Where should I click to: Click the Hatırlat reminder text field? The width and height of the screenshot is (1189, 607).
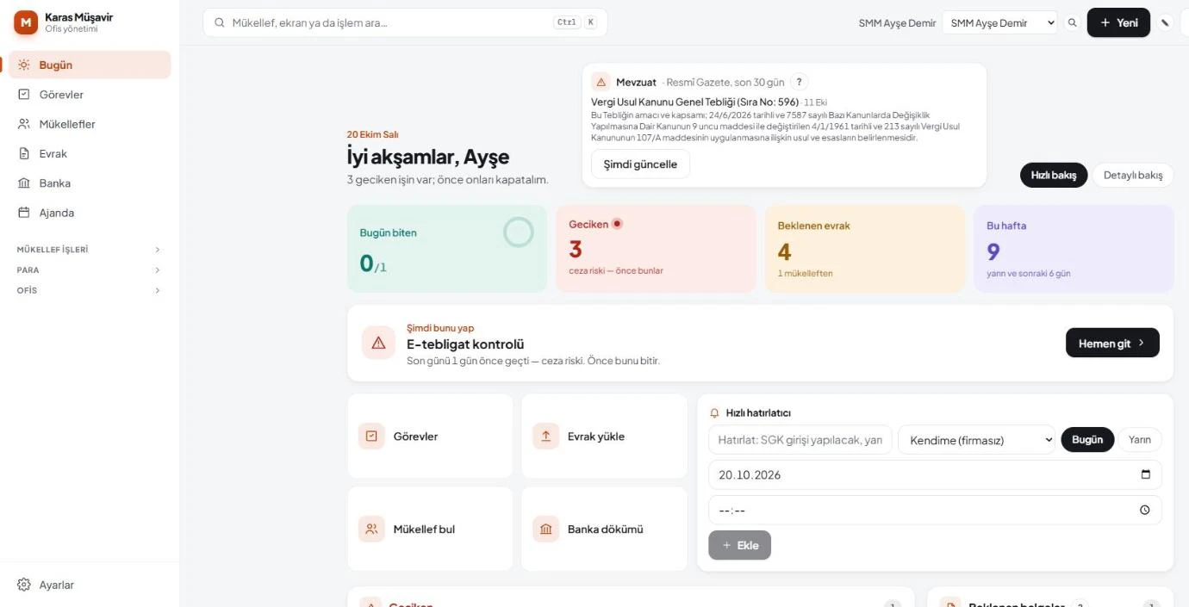click(800, 440)
